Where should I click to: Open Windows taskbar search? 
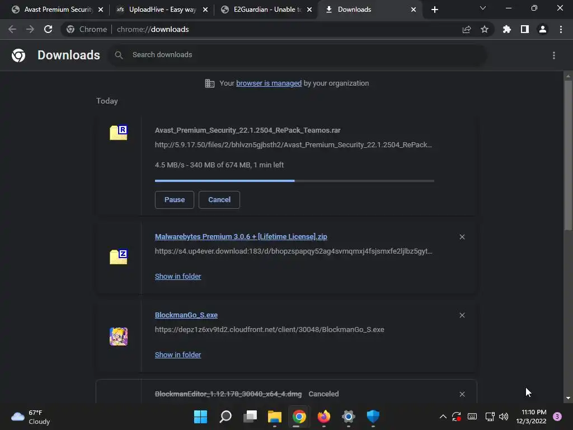click(x=226, y=417)
